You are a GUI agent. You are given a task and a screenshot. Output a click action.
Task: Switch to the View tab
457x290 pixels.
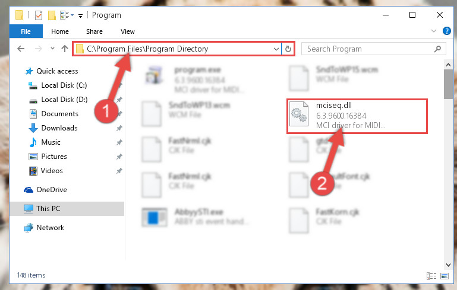pyautogui.click(x=128, y=31)
